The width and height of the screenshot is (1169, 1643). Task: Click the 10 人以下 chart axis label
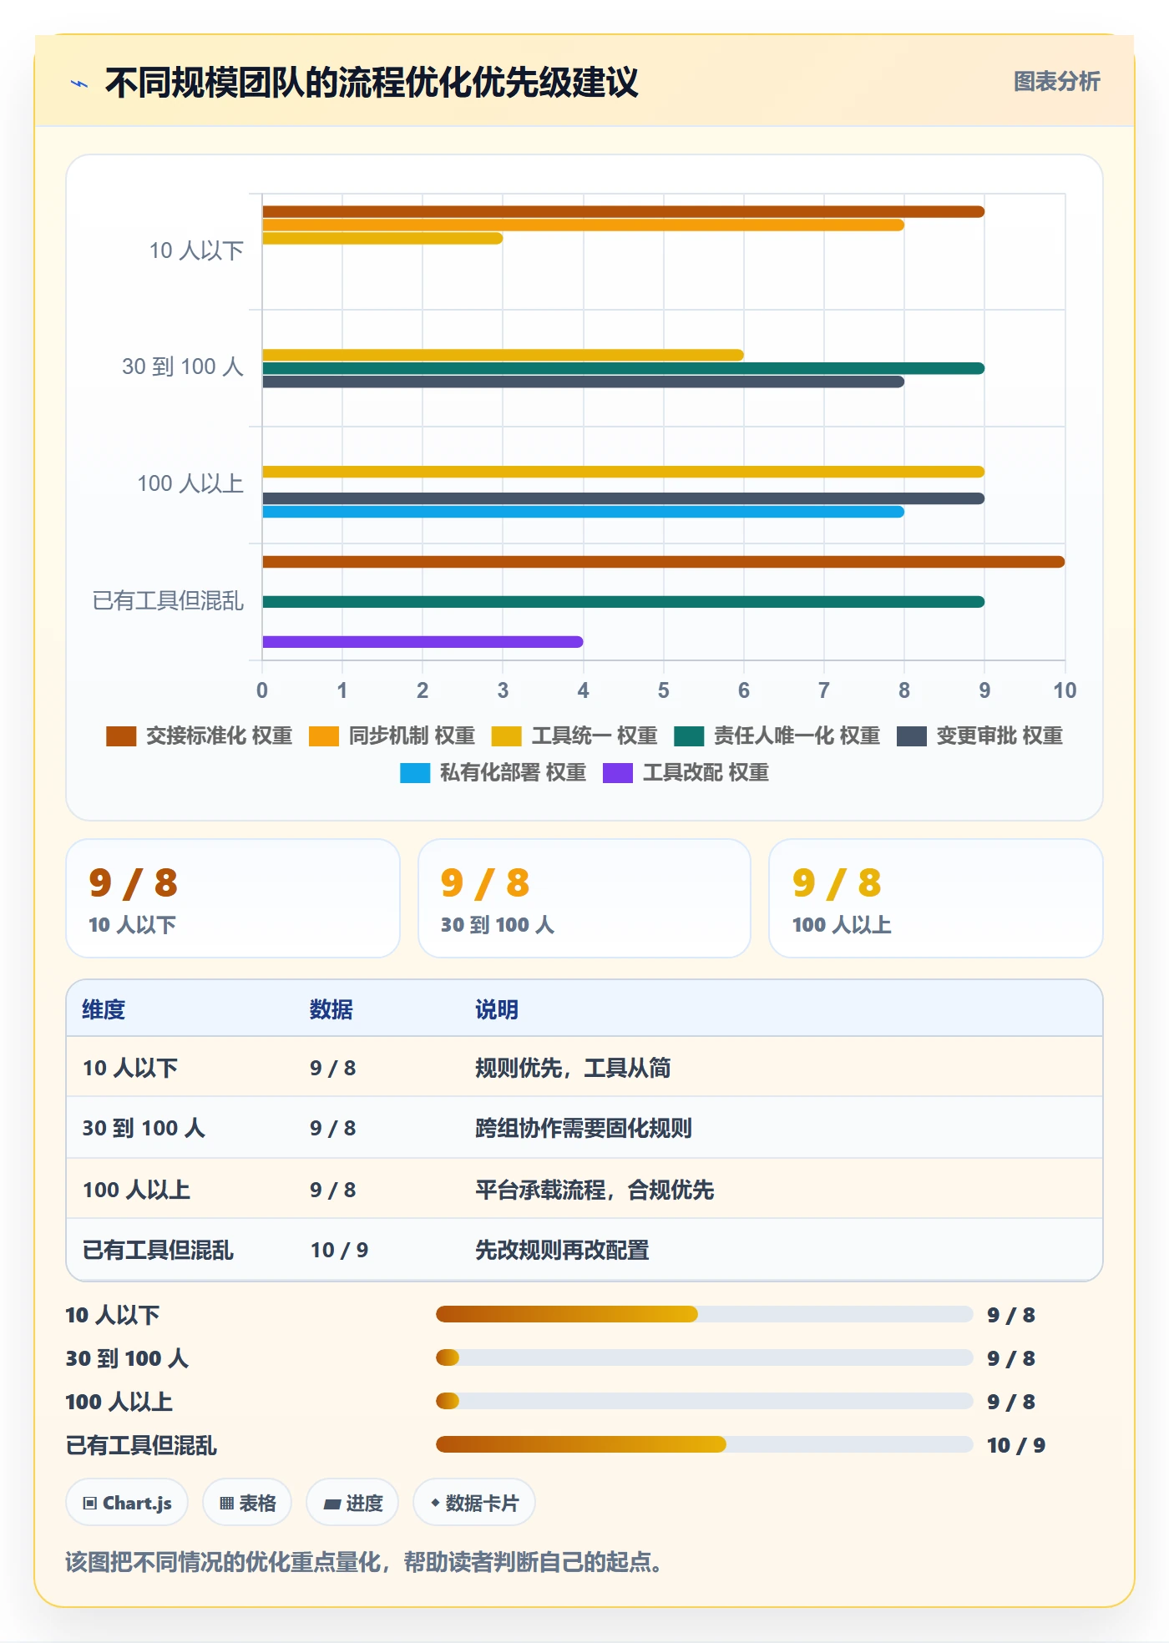(x=196, y=250)
